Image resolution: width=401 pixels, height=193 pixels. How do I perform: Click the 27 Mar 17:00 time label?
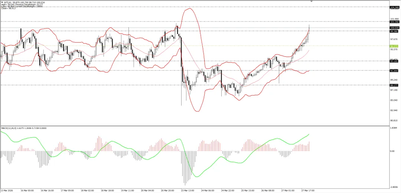(x=308, y=190)
